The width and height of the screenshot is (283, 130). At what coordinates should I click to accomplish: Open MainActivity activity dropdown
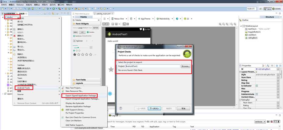(165, 19)
